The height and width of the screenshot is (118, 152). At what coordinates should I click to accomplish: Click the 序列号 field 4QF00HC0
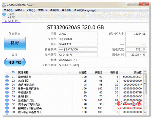(x=78, y=39)
